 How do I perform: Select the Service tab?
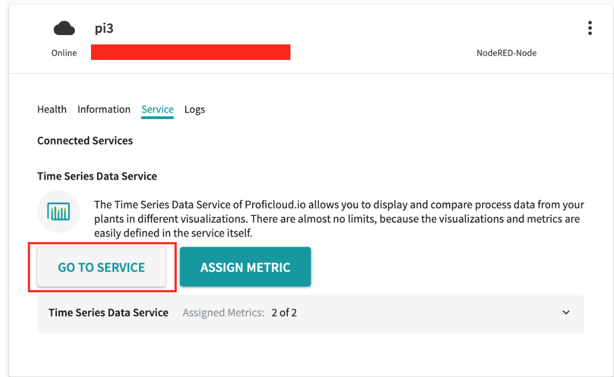pos(158,109)
